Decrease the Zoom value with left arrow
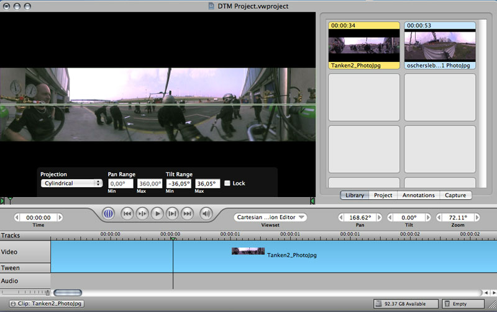 (x=439, y=217)
